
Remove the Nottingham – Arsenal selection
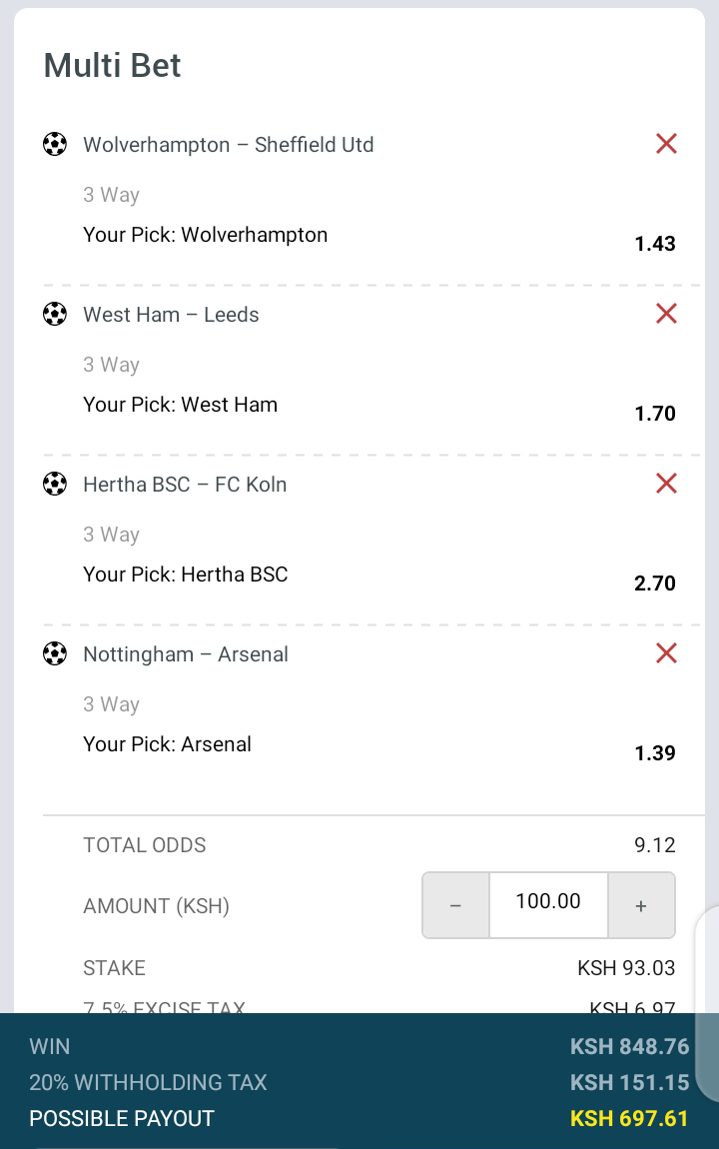(666, 653)
